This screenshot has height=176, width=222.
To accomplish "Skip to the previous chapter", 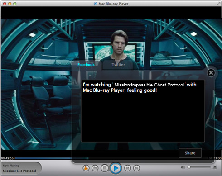I will tap(127, 168).
